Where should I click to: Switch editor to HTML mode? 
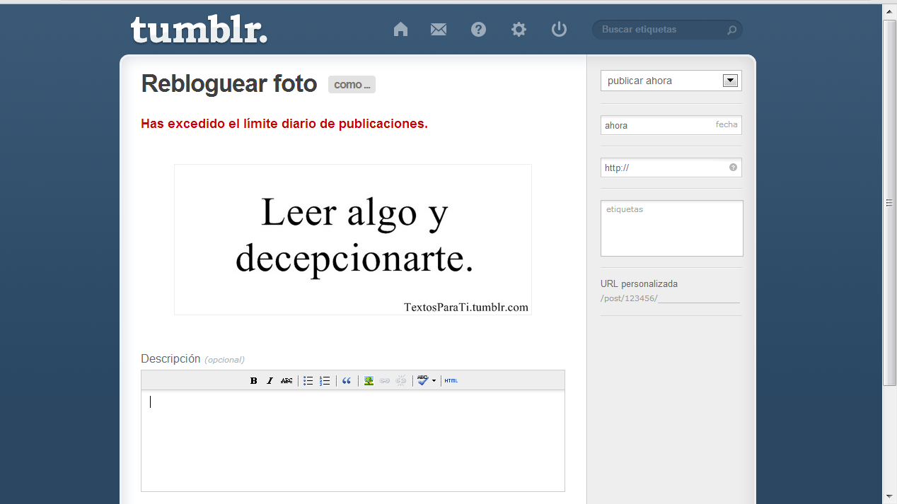[451, 380]
